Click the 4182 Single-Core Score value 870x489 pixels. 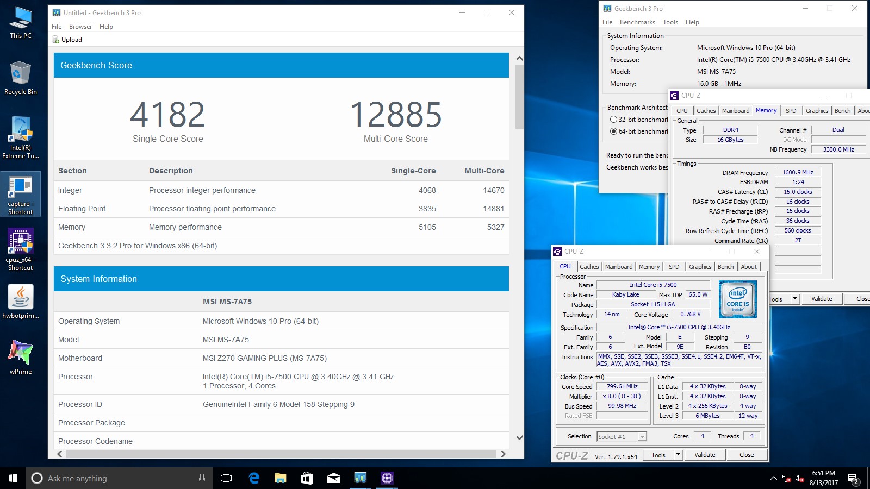pos(167,115)
